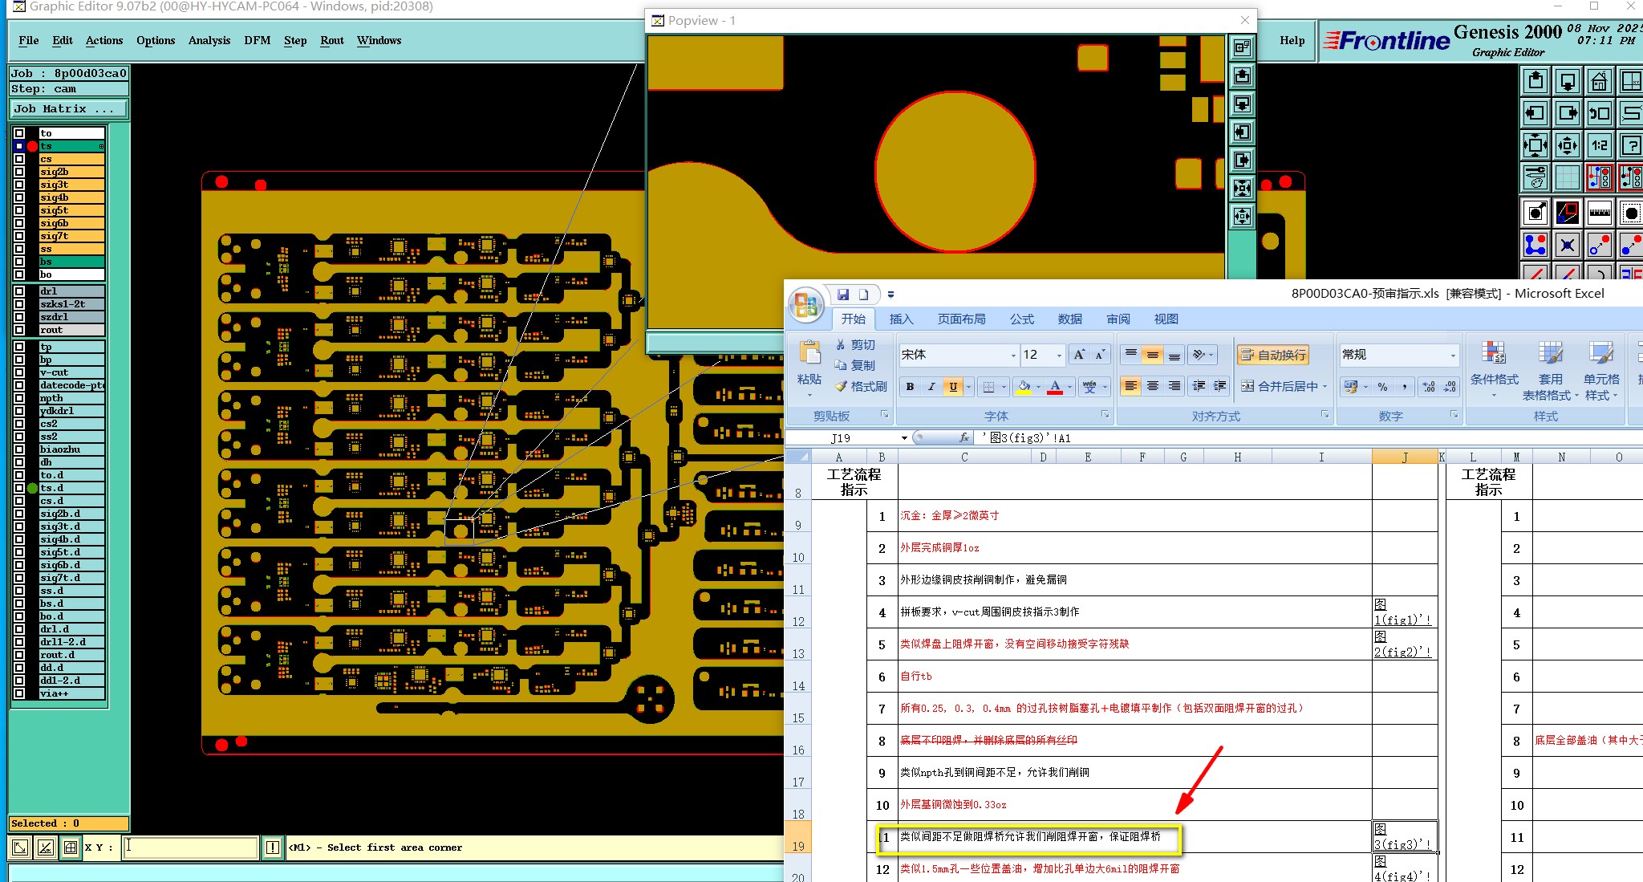Toggle the 自动换行 wrap text button
1643x882 pixels.
[x=1273, y=355]
